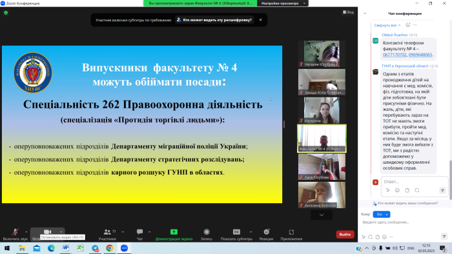The width and height of the screenshot is (452, 254).
Task: Start Демонстрация экрана screen share
Action: click(x=174, y=234)
